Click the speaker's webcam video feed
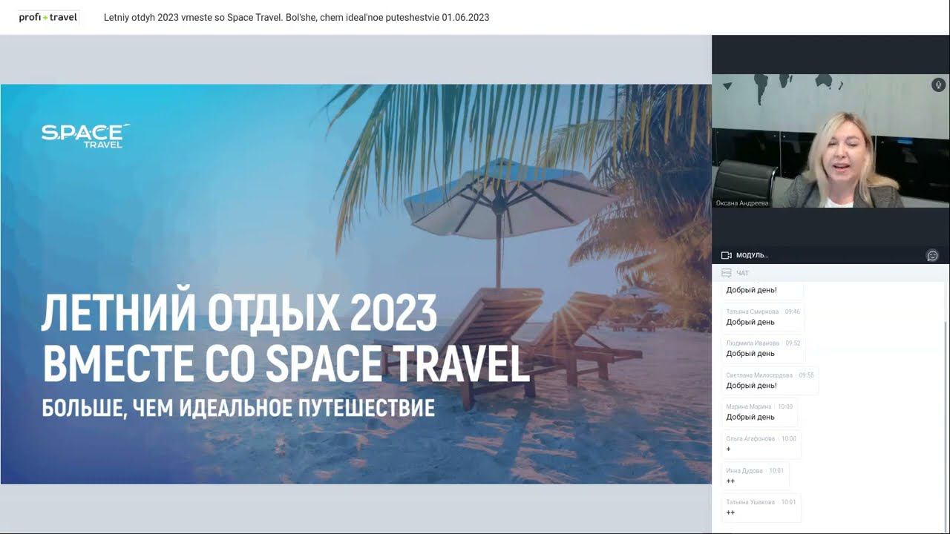 click(831, 140)
